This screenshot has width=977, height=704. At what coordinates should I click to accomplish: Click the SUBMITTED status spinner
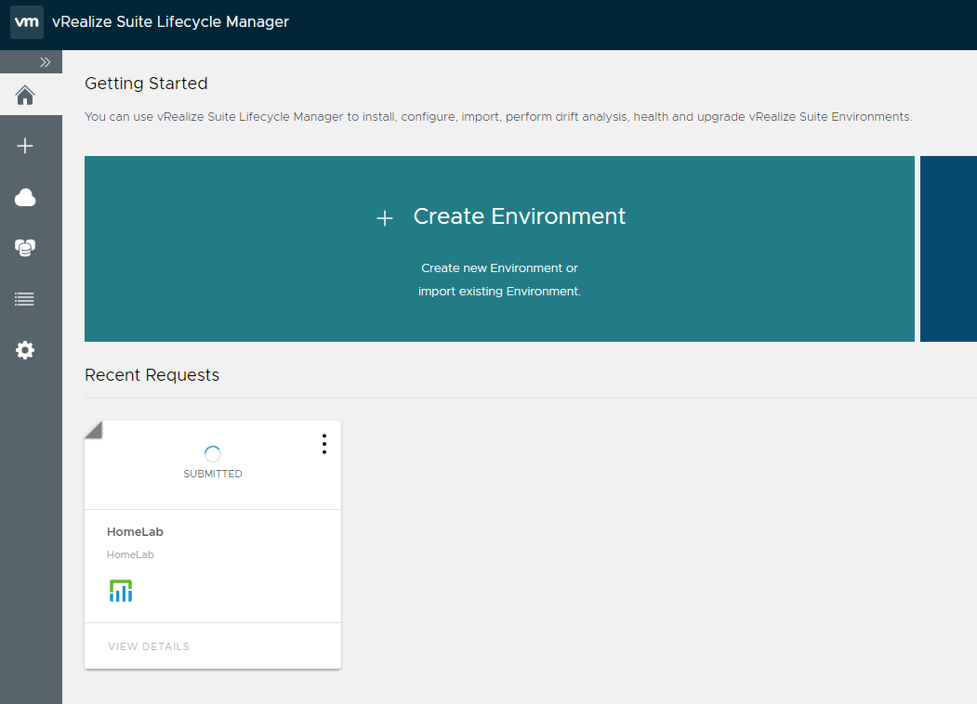pos(213,454)
